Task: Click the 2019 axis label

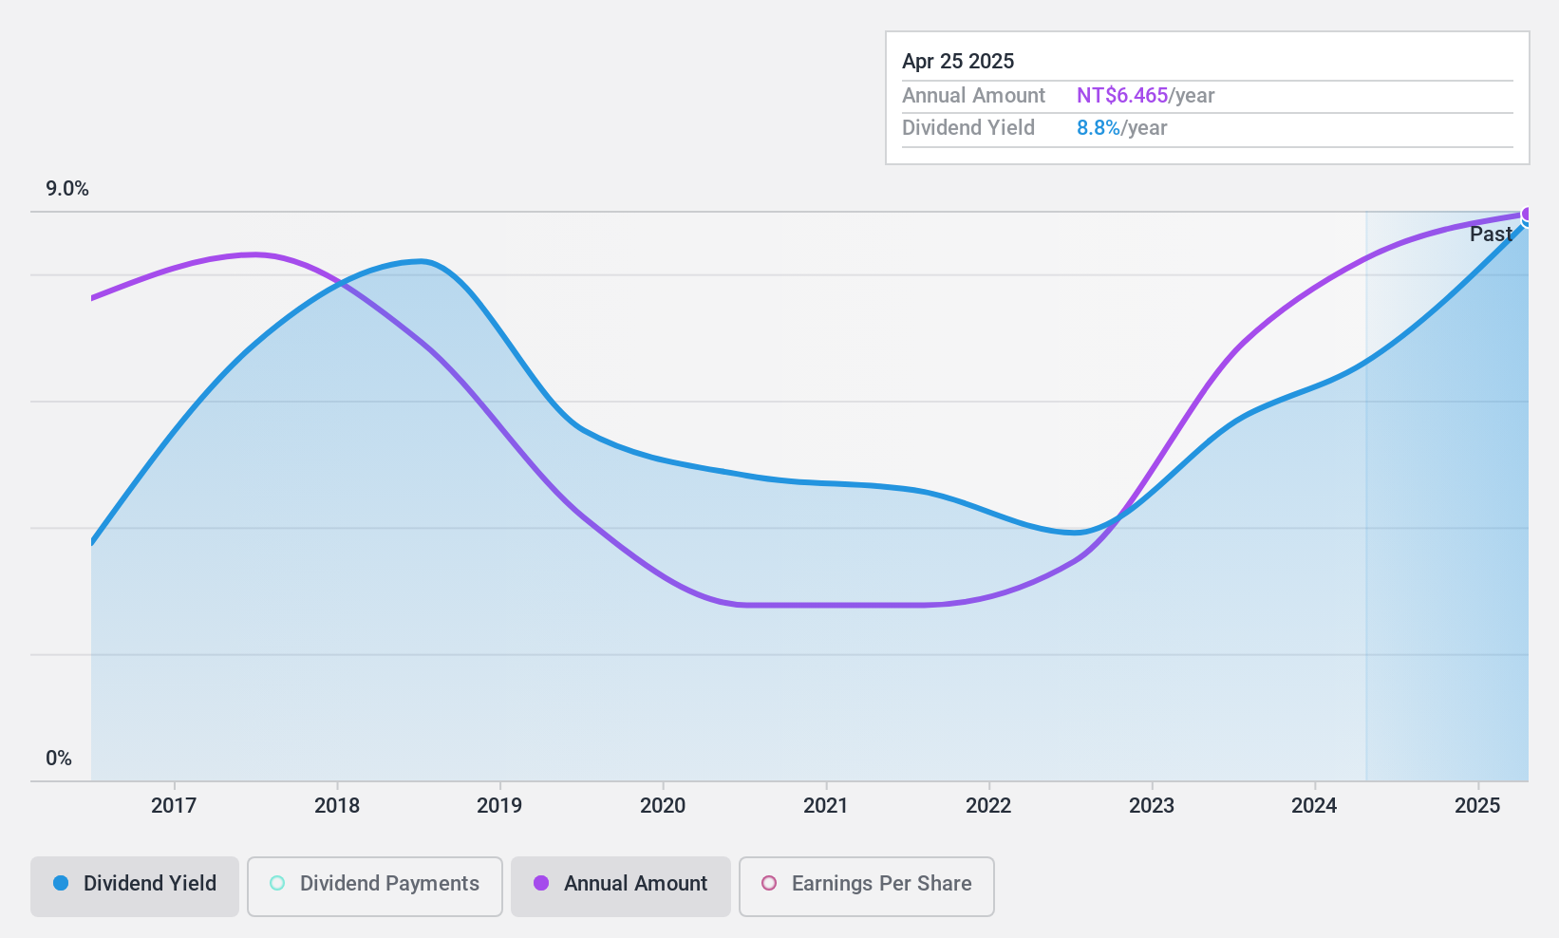Action: [499, 805]
